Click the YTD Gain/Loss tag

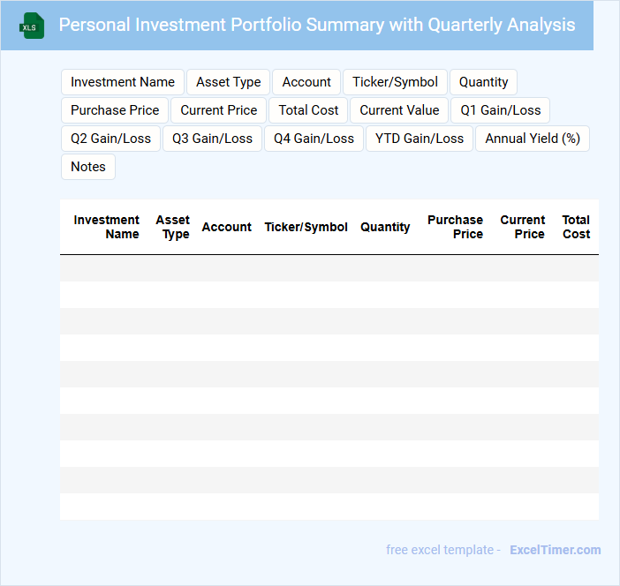tap(420, 139)
